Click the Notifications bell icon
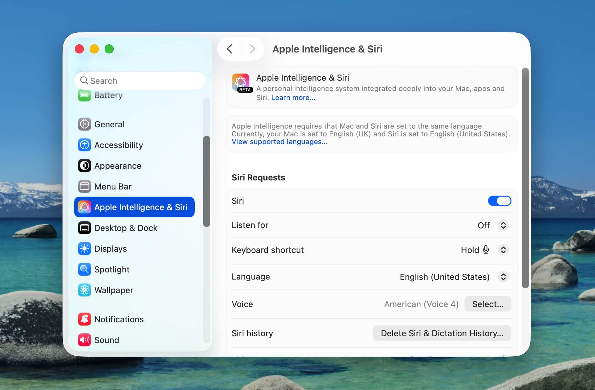The height and width of the screenshot is (390, 595). pos(85,319)
